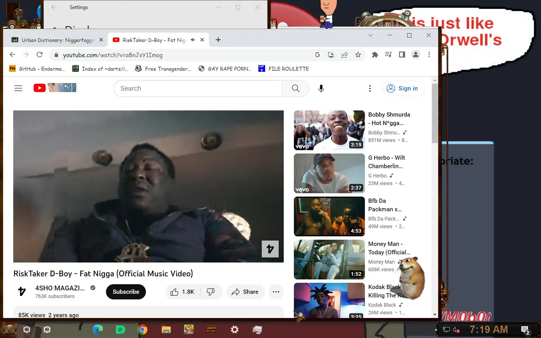Switch to Urban Dictionary tab
Viewport: 541px width, 338px height.
[56, 40]
